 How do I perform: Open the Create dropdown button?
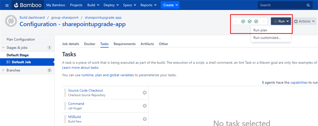click(170, 5)
